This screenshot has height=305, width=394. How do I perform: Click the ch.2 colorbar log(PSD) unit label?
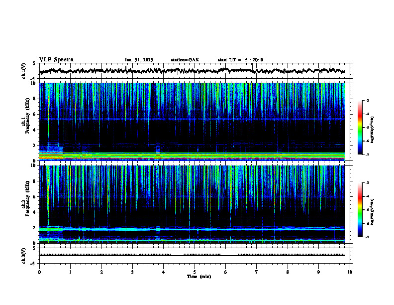click(x=372, y=212)
